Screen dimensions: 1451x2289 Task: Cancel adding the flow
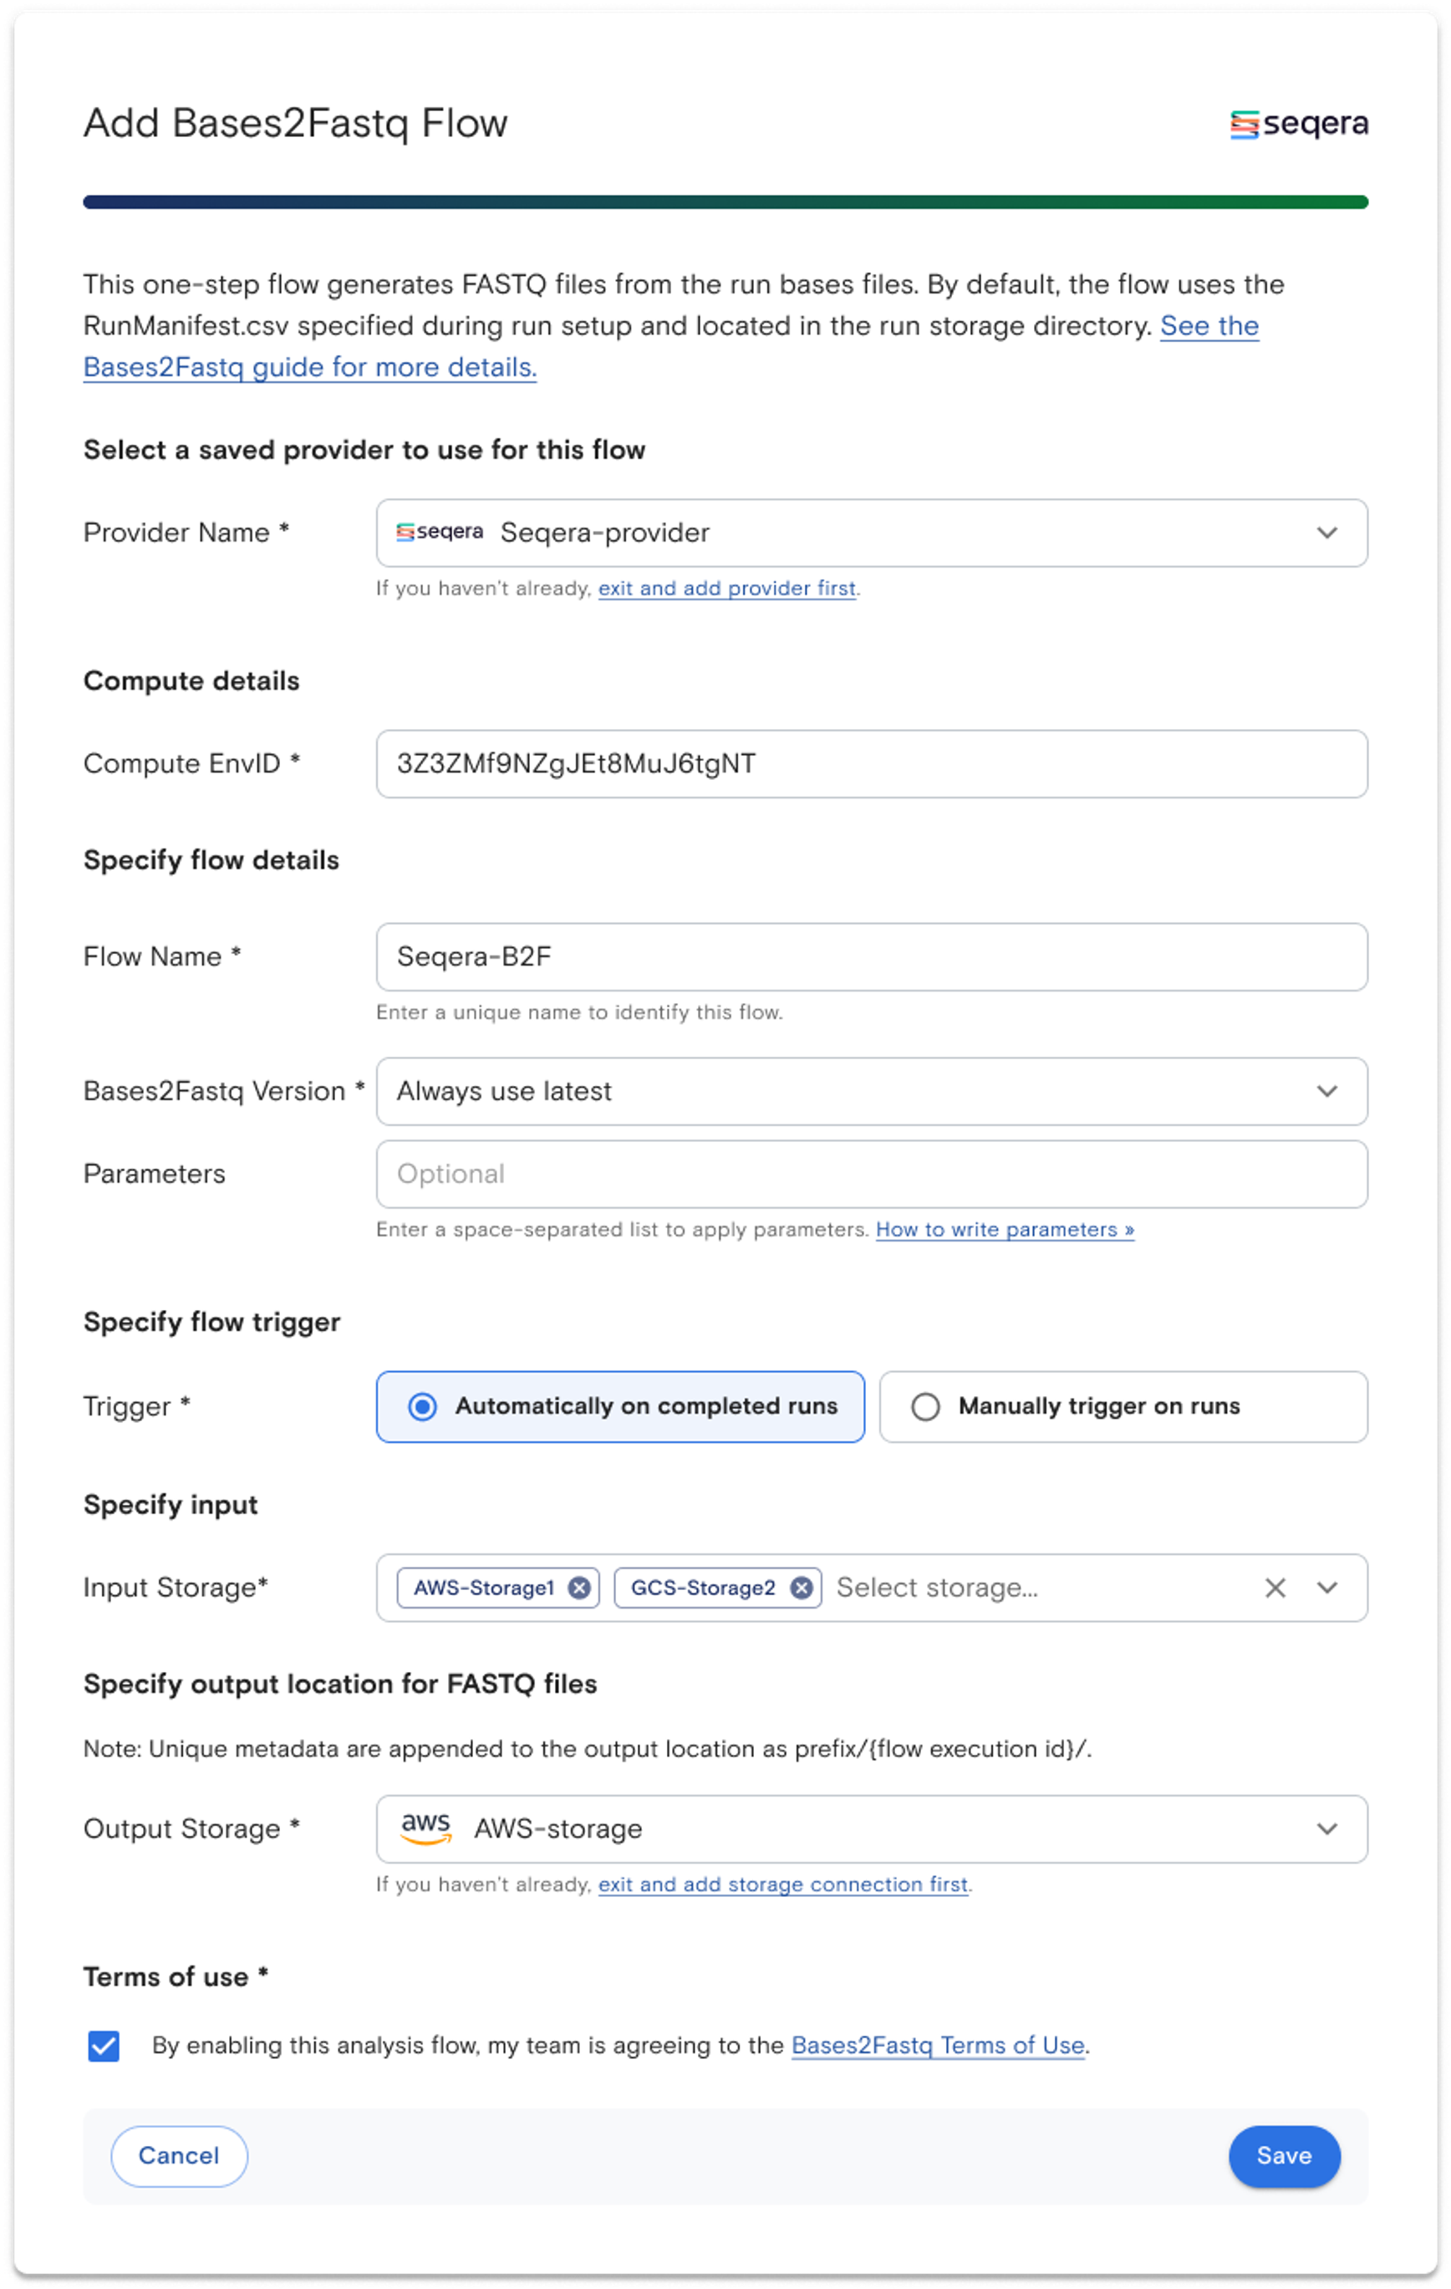[179, 2156]
